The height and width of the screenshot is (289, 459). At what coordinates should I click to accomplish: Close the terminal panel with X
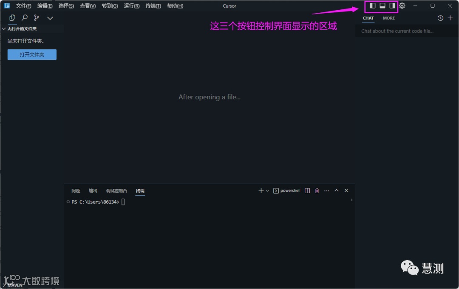[346, 191]
